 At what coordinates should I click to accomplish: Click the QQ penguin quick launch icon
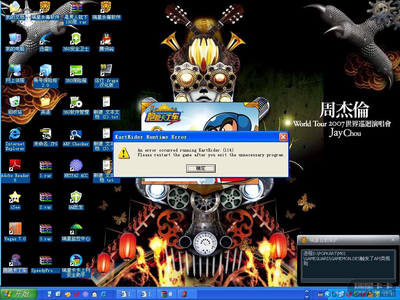click(95, 294)
